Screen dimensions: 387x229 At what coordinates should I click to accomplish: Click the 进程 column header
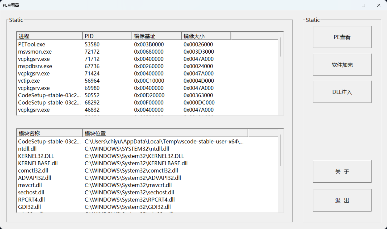[49, 36]
